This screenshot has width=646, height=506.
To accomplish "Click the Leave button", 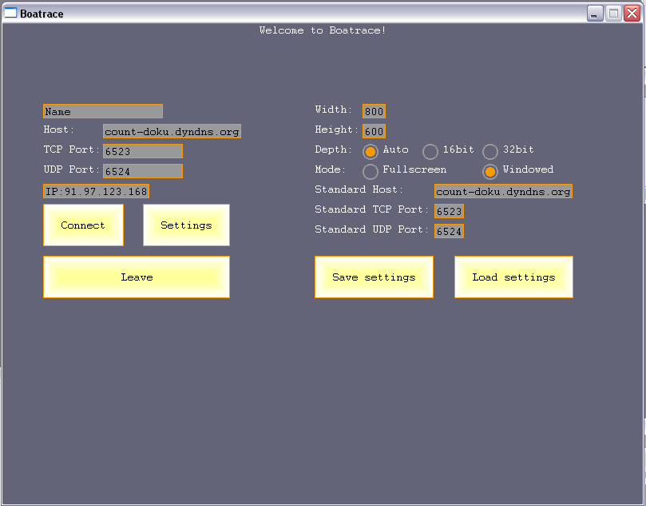I will pyautogui.click(x=137, y=277).
